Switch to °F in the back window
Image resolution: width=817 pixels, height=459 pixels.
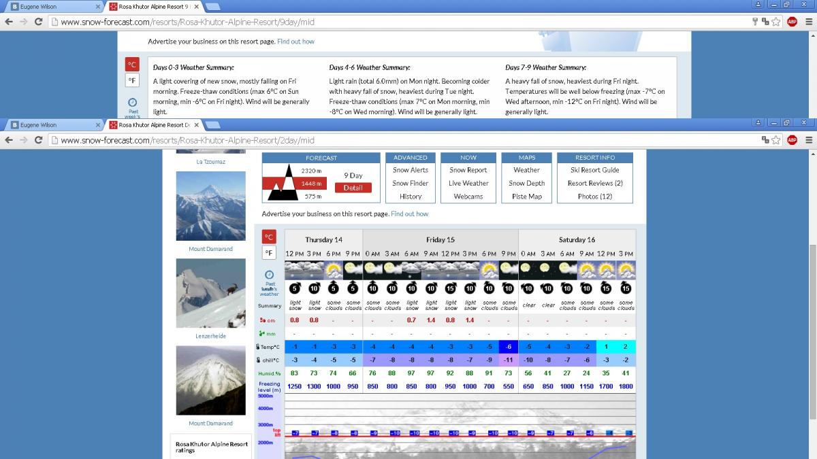[x=133, y=81]
